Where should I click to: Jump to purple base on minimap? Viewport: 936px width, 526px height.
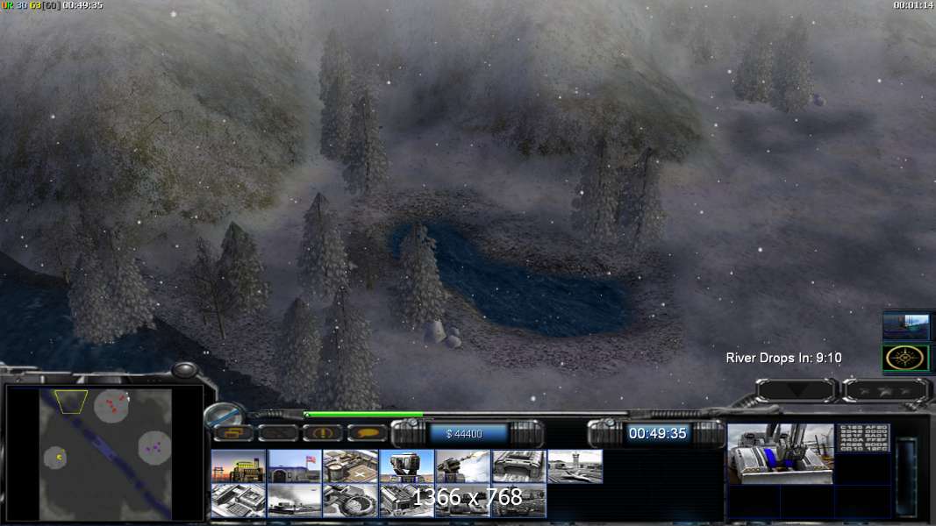(154, 447)
